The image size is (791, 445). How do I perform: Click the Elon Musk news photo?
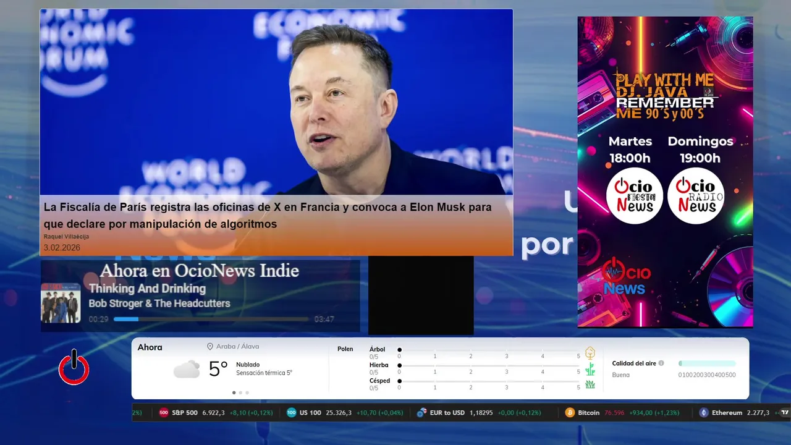click(276, 102)
